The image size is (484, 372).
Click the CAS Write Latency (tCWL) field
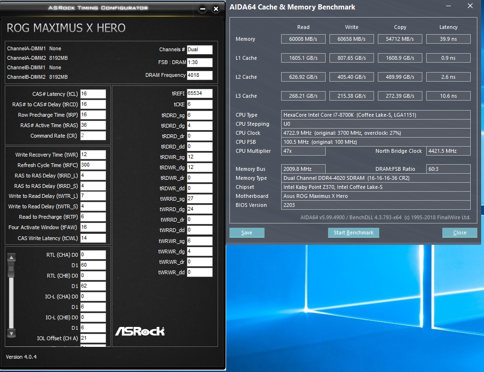point(93,238)
